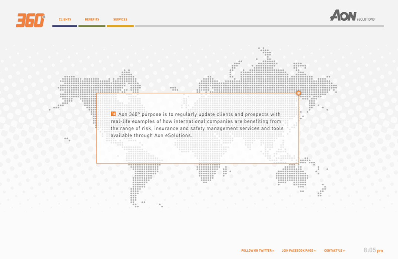Follow on Twitter link
This screenshot has height=259, width=398.
tap(258, 250)
